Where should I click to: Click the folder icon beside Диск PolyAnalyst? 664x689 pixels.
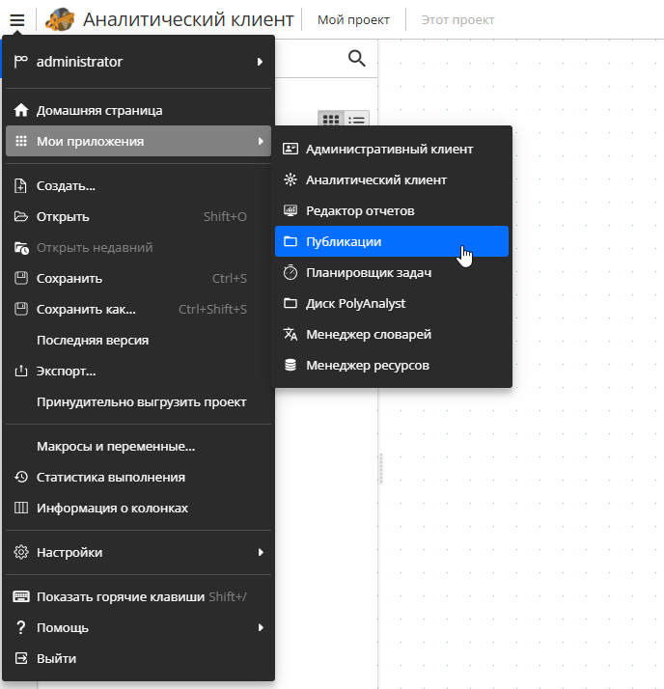click(290, 303)
